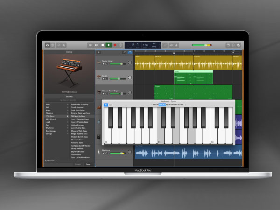This screenshot has height=210, width=280.
Task: Expand the Lead category in Library
Action: [68, 122]
